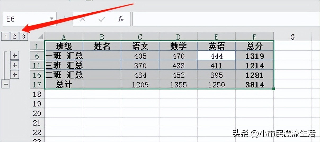Click cell with value 452

coord(178,75)
